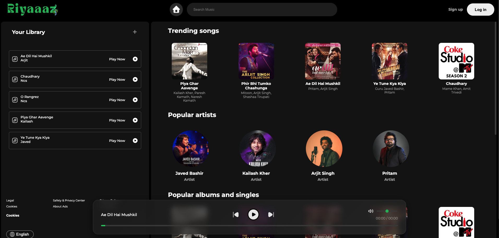
Task: Click music note icon for Piya Ghar Aavenge
Action: tap(15, 120)
